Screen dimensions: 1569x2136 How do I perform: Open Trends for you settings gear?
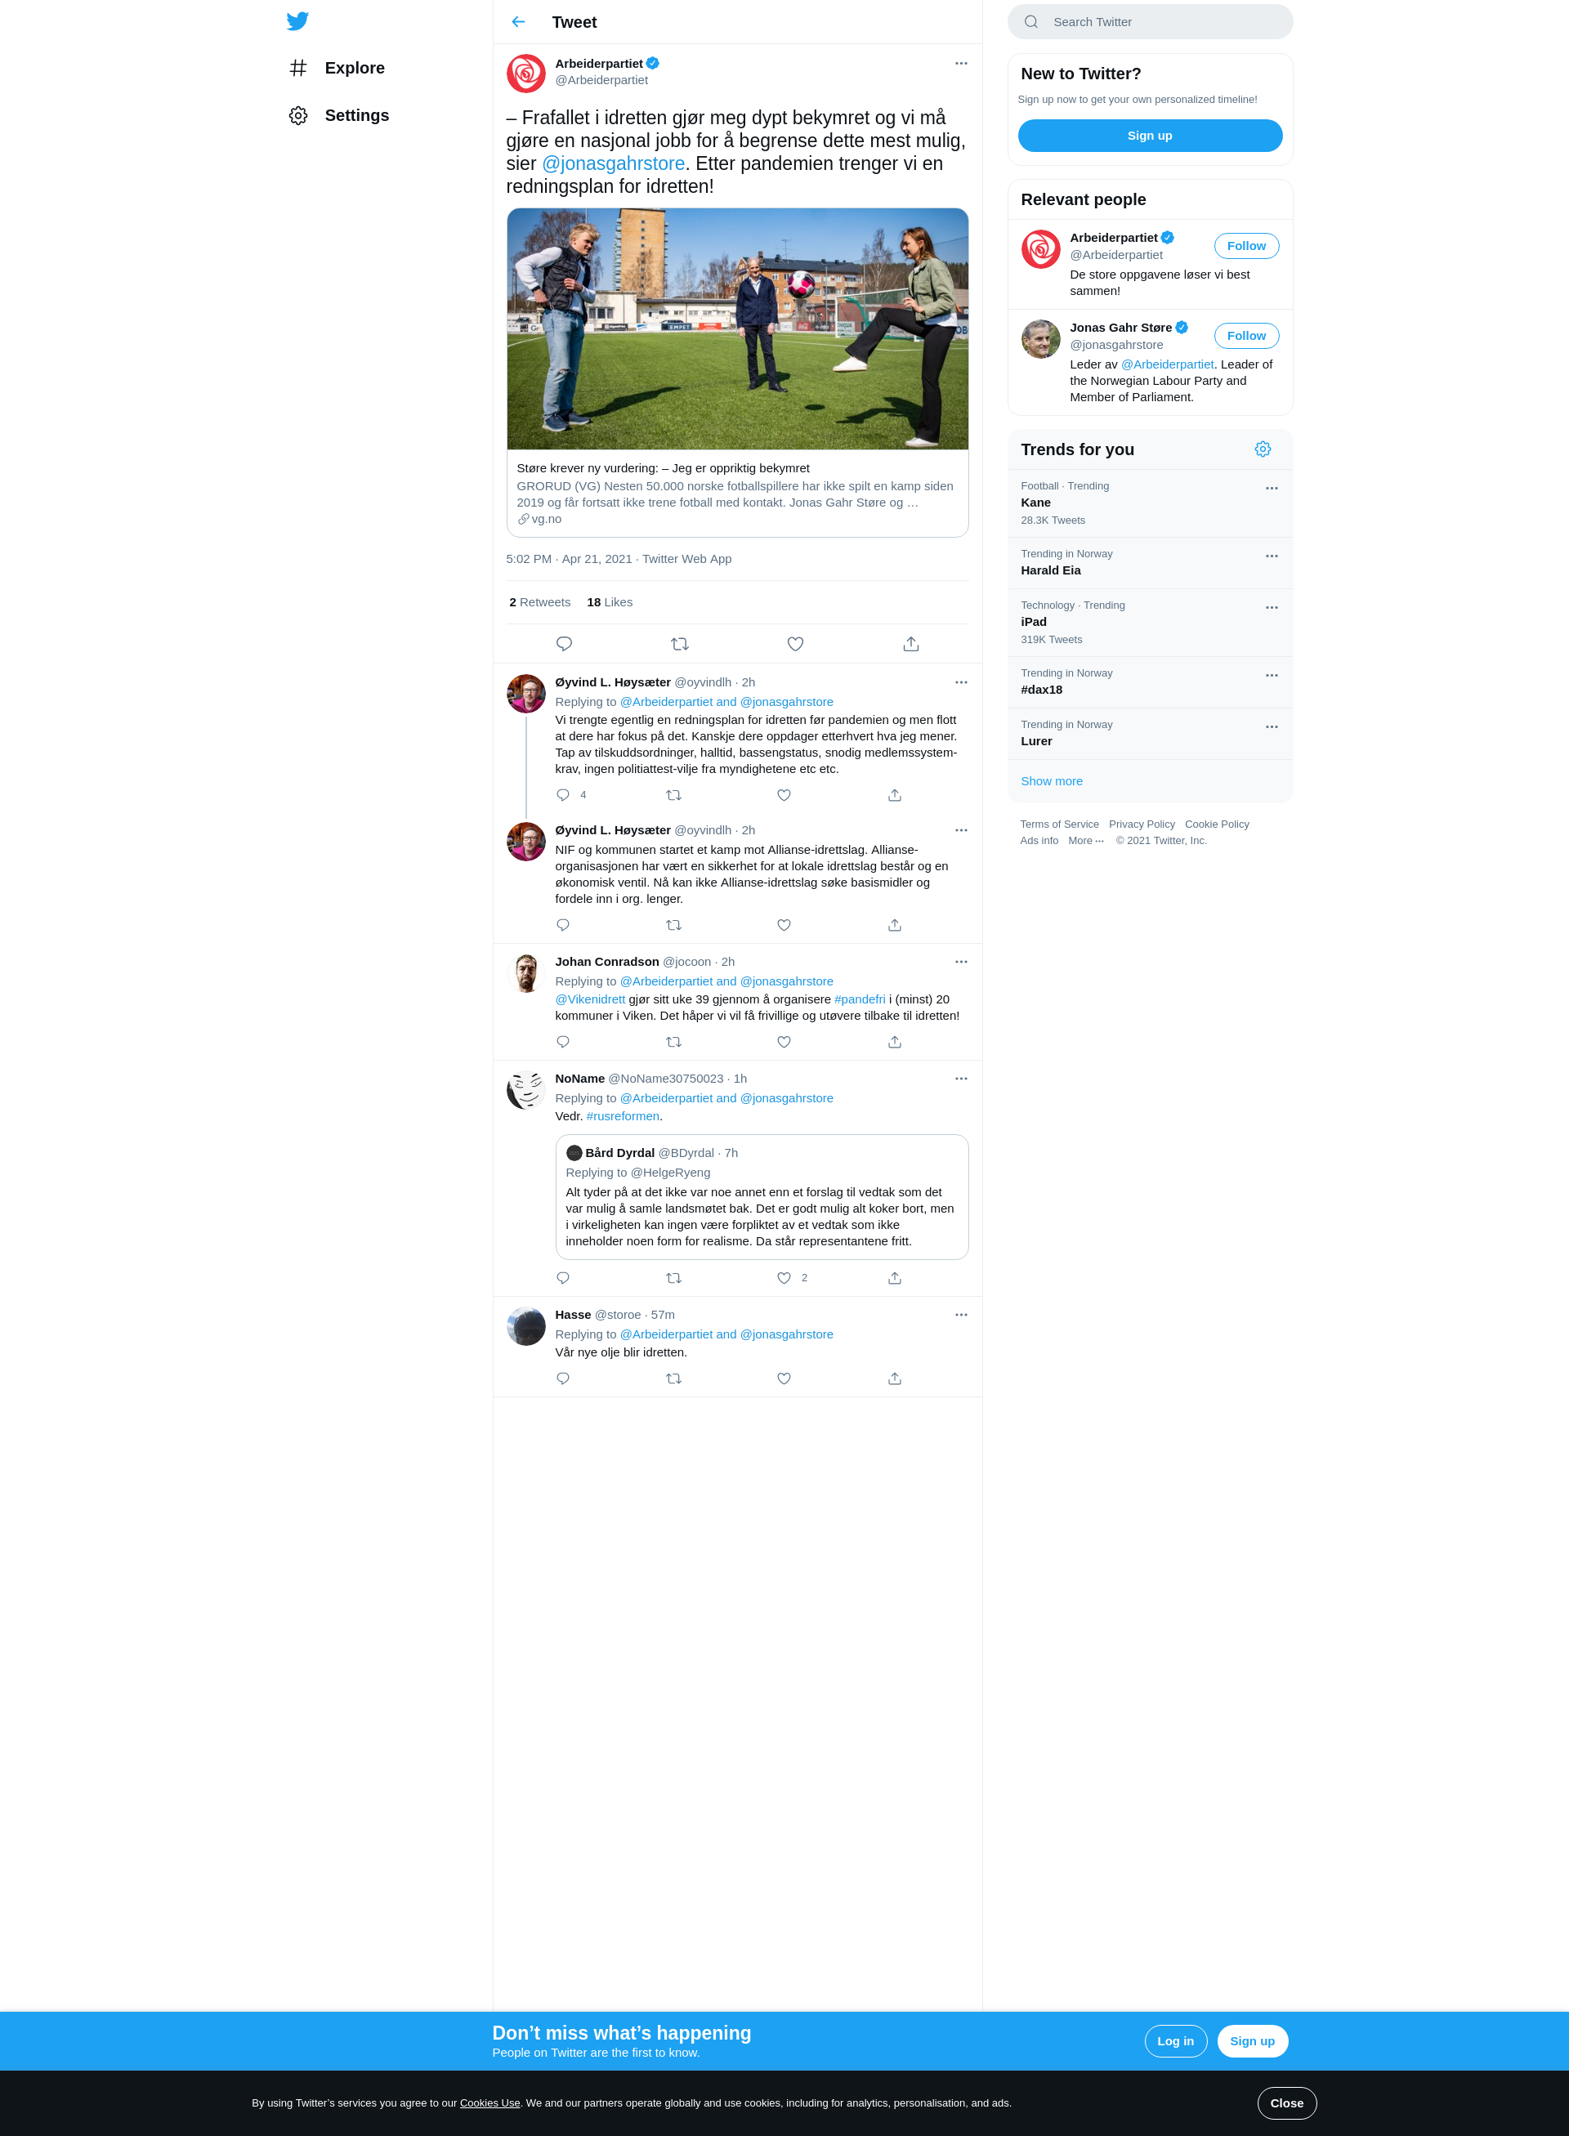coord(1263,449)
